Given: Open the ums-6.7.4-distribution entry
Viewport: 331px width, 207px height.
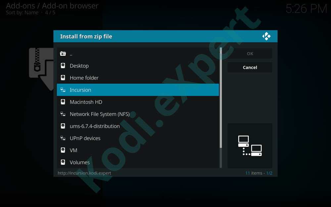Looking at the screenshot, I should click(x=138, y=126).
